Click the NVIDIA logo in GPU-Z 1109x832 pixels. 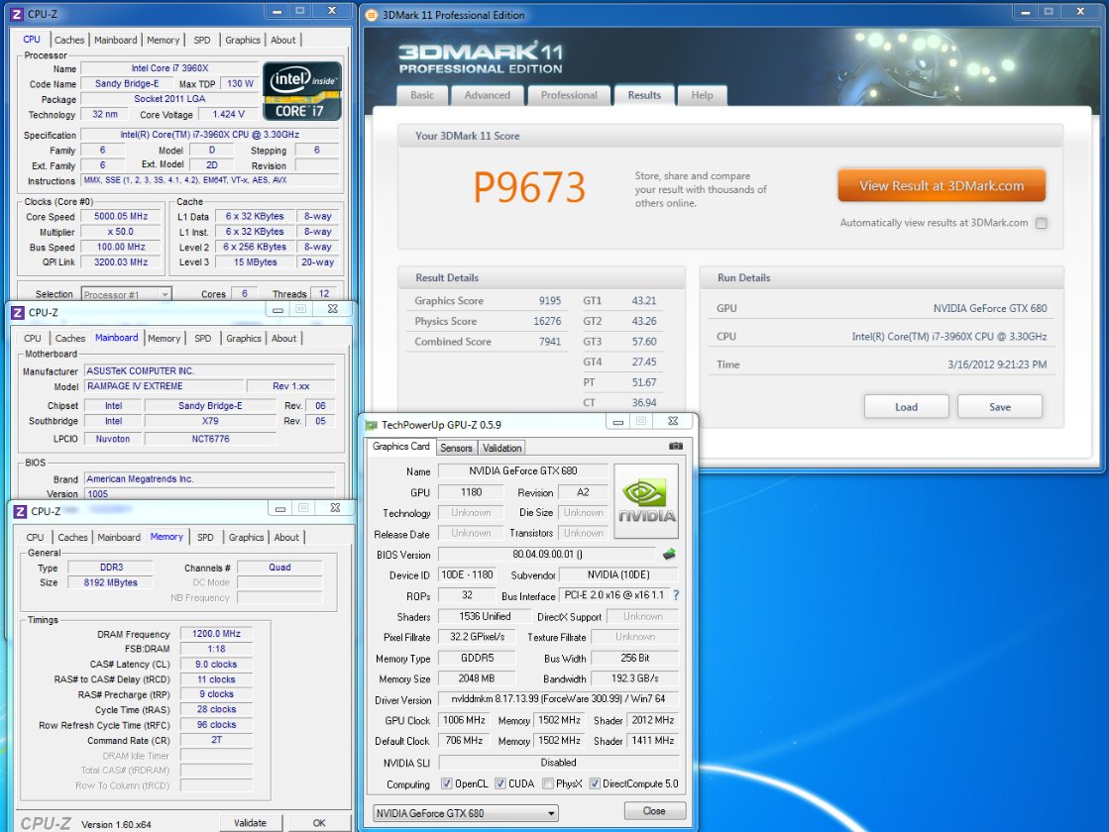(x=646, y=501)
